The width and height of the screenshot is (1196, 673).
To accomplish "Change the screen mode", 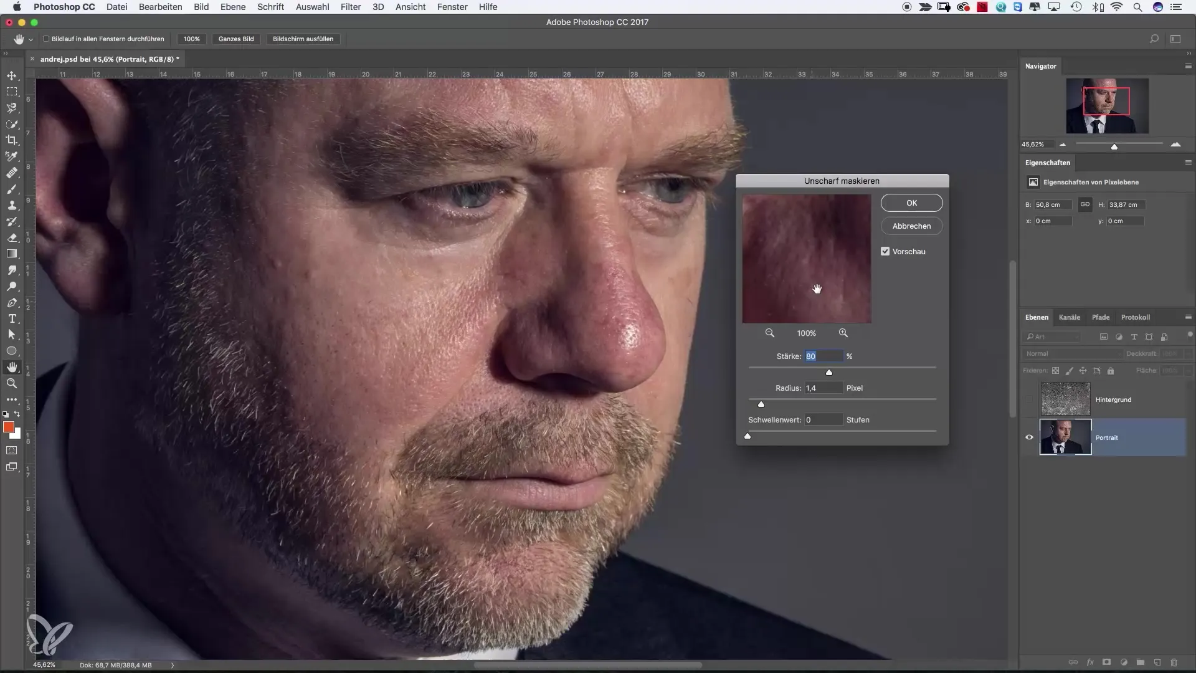I will [12, 467].
